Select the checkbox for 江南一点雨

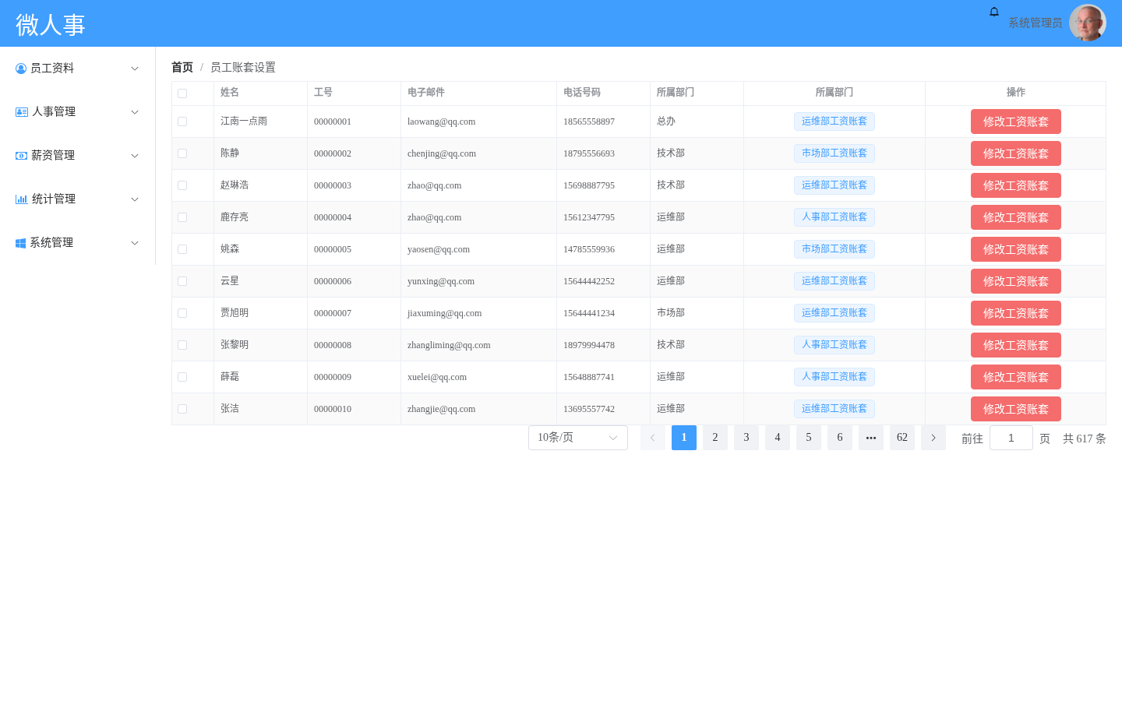click(182, 122)
